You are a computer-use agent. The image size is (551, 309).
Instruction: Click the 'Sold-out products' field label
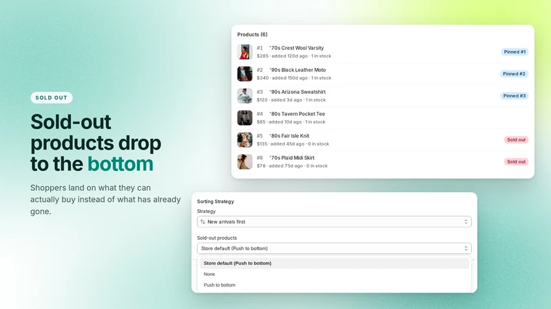point(217,238)
